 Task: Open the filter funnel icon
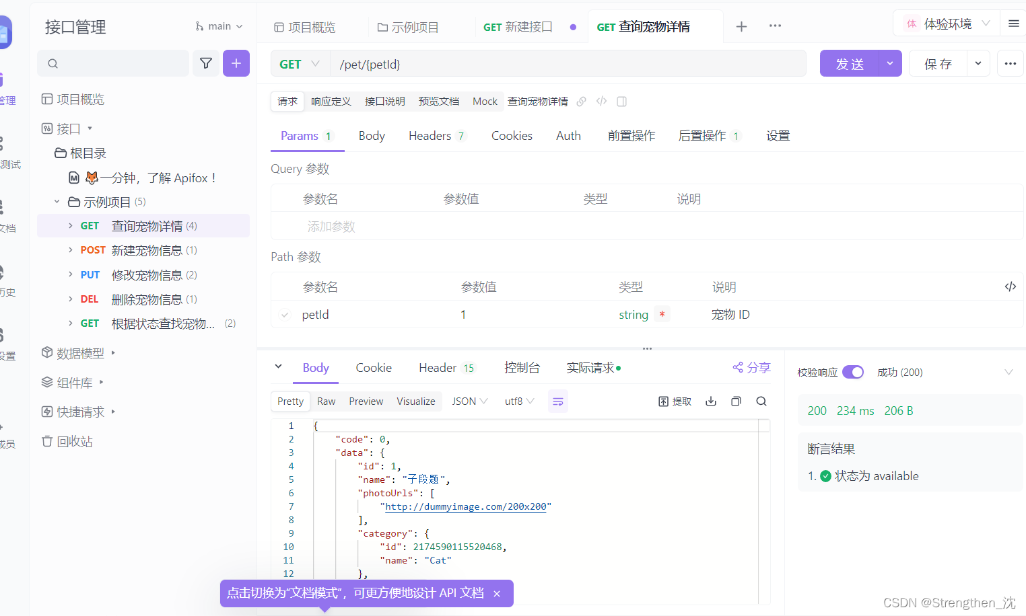click(206, 63)
